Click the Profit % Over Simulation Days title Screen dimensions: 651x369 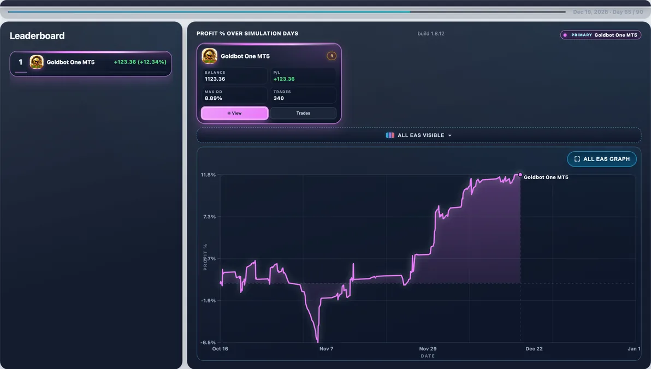click(x=247, y=34)
